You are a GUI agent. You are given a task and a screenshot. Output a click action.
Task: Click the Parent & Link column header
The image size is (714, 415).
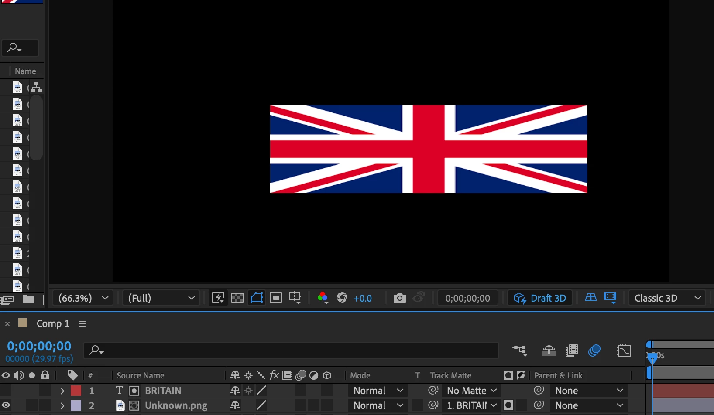point(558,375)
